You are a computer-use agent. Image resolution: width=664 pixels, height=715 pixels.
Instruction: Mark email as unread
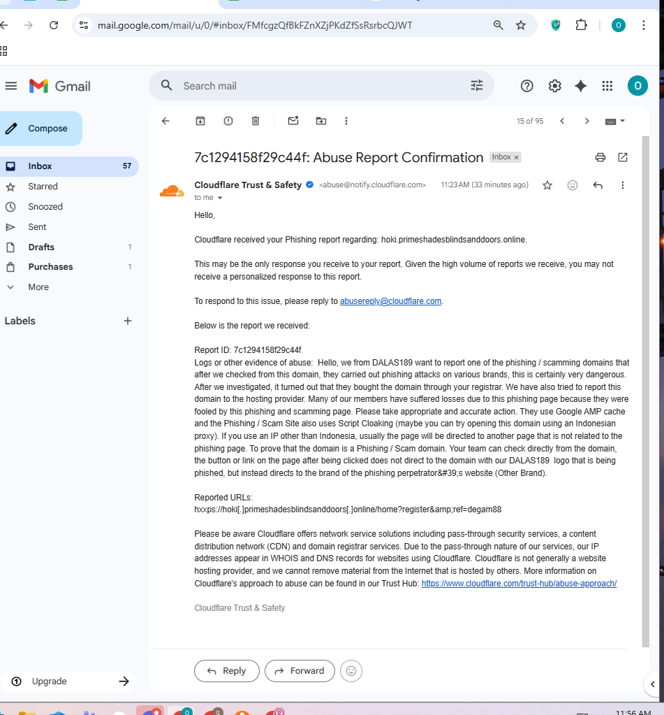tap(293, 121)
